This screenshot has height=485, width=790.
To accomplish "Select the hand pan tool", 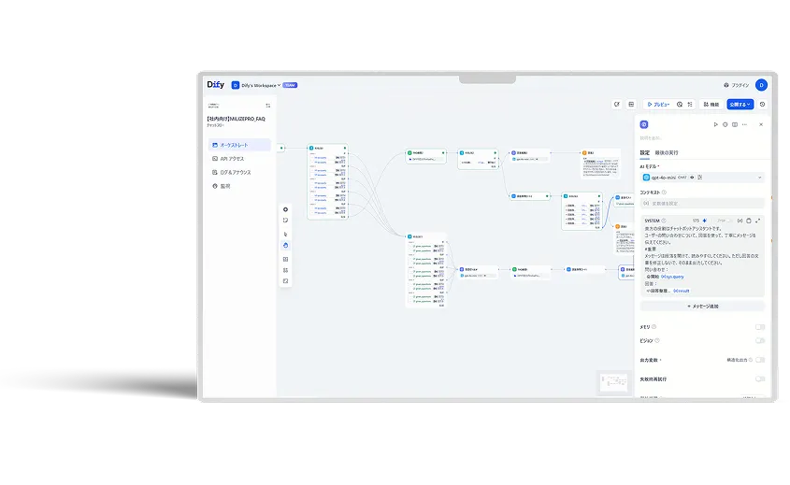I will 285,246.
